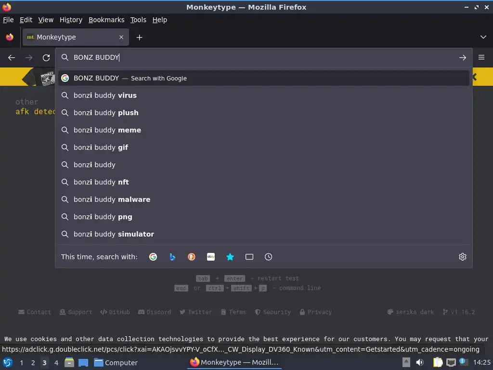This screenshot has height=370, width=493.
Task: Select suggestion 'bonzi buddy plush'
Action: click(x=264, y=113)
